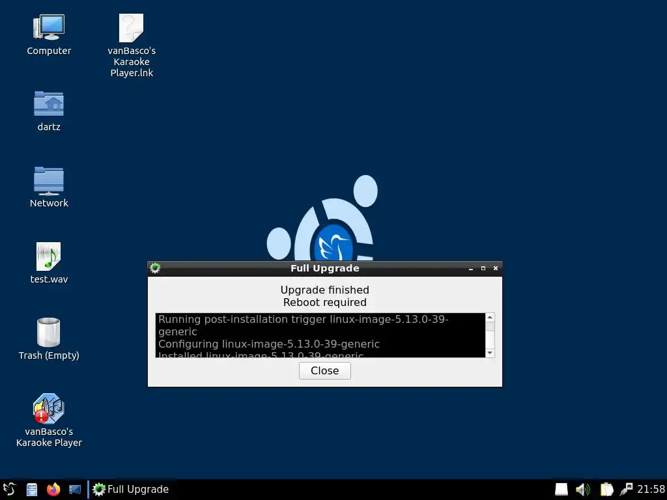Open the volume control tray icon
Screen dimensions: 667x500
(x=583, y=490)
